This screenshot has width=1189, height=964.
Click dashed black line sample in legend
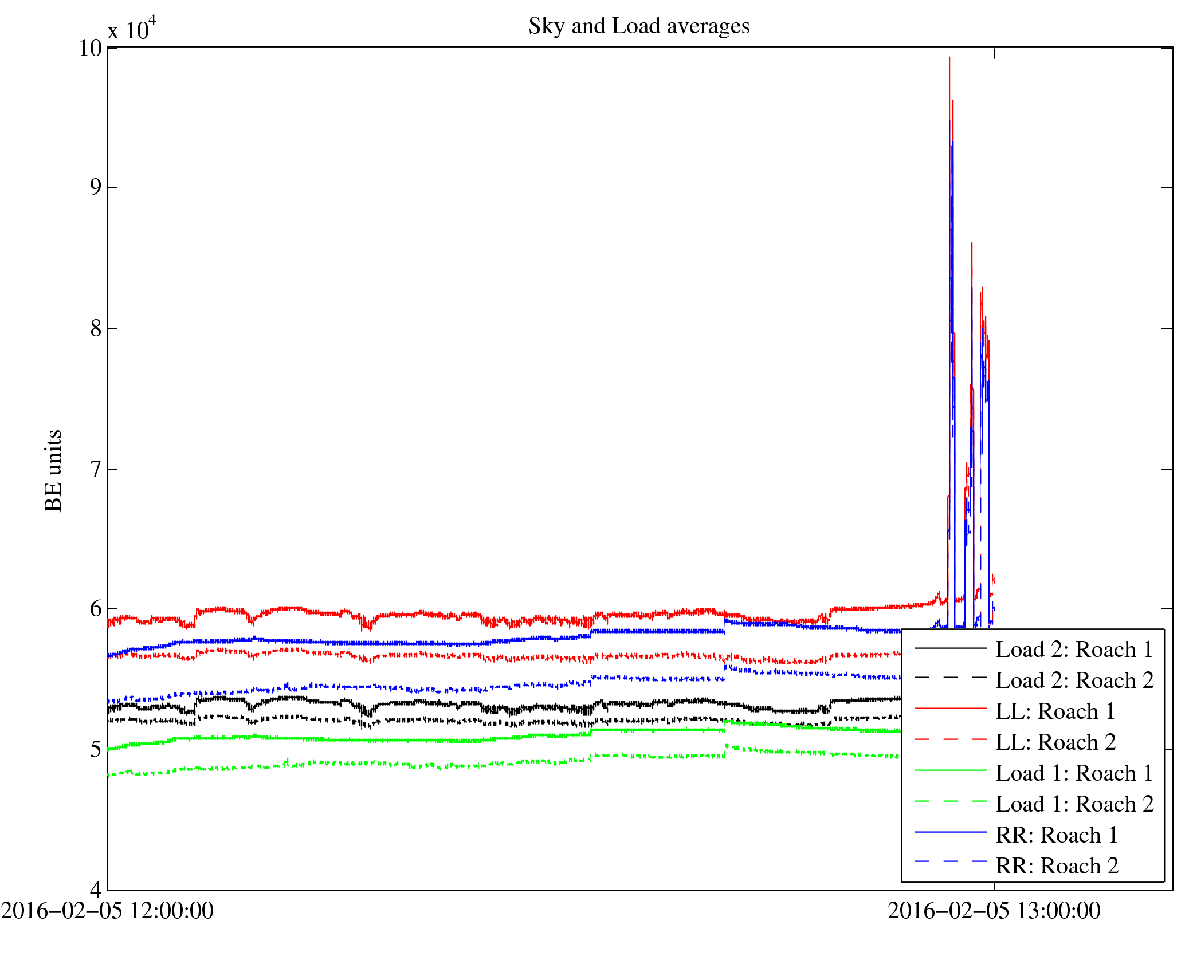point(951,678)
